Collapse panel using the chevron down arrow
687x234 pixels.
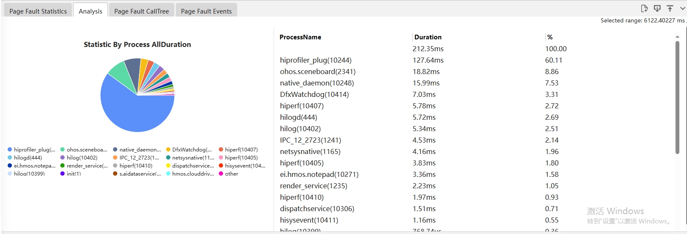tap(682, 8)
